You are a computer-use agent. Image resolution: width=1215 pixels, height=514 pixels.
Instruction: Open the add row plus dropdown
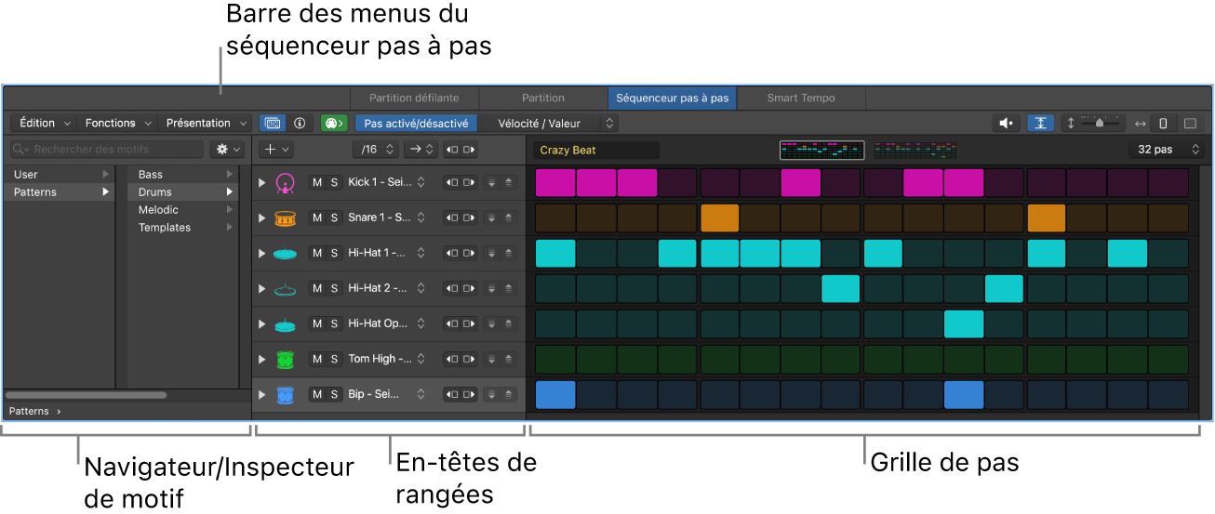[x=276, y=149]
